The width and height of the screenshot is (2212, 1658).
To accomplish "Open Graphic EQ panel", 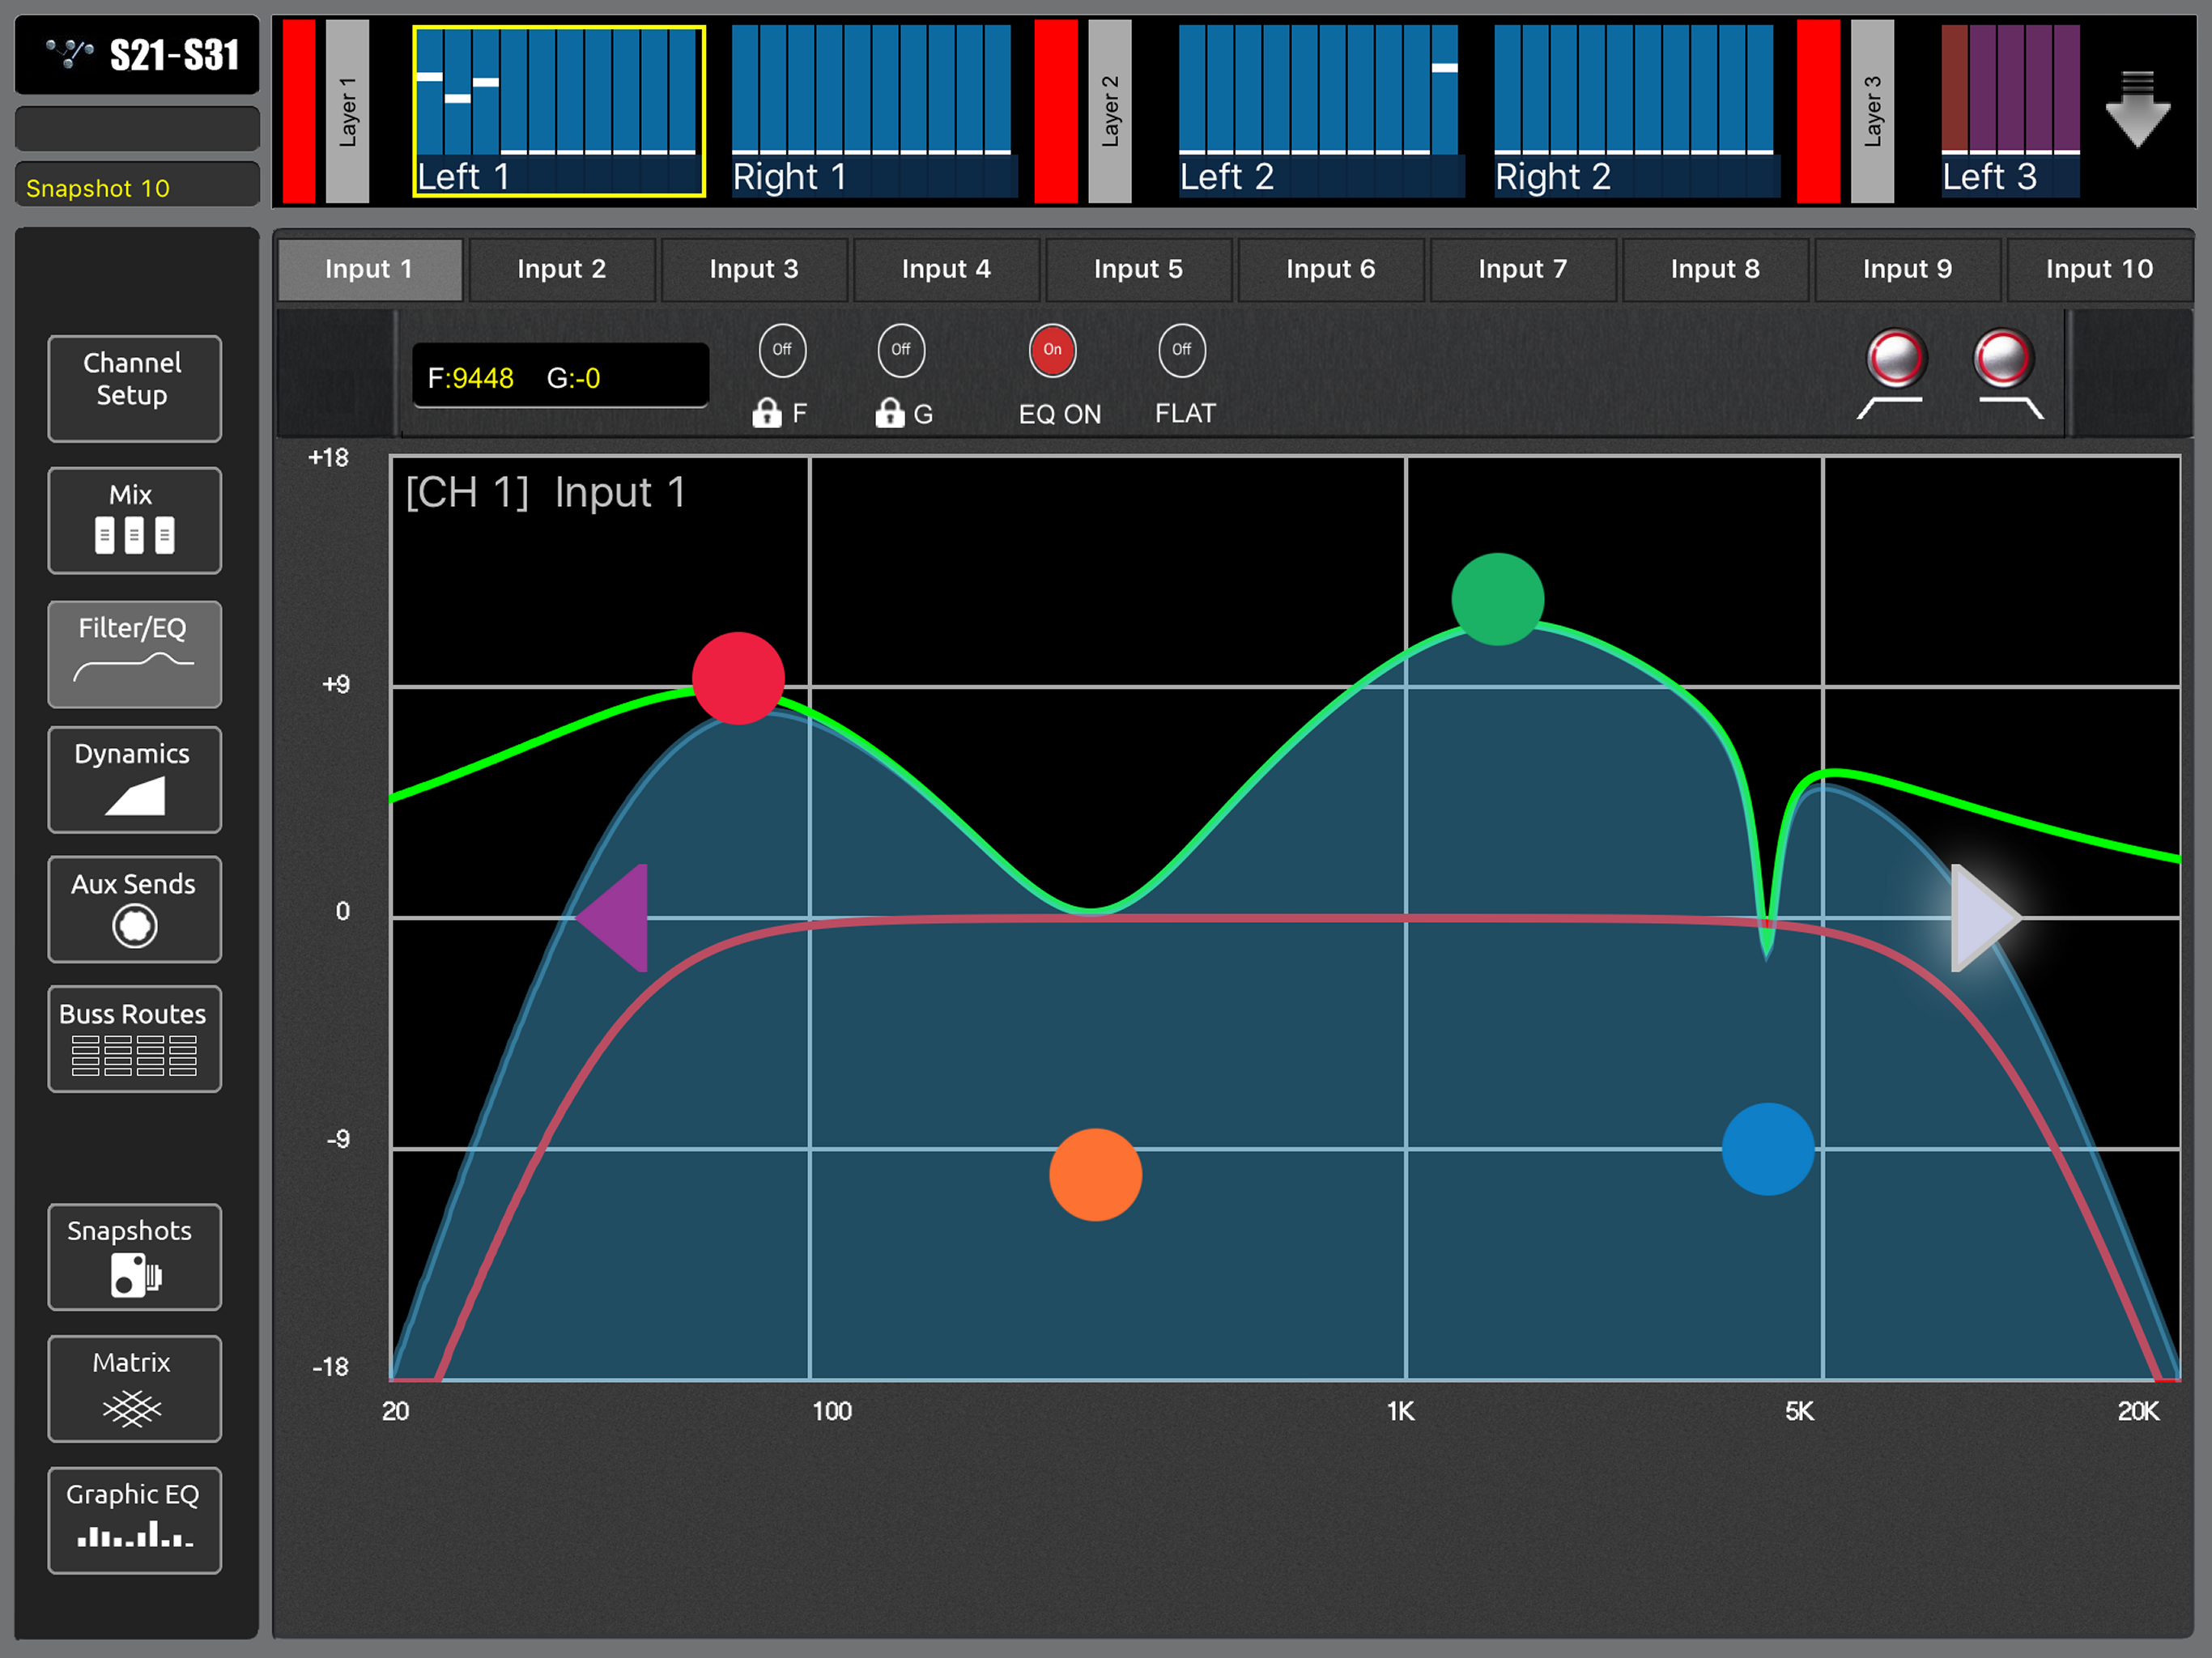I will click(x=134, y=1520).
